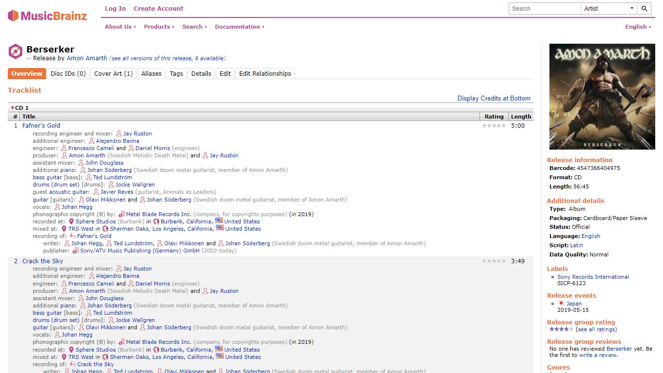Open the English language menu
The width and height of the screenshot is (663, 373).
click(638, 27)
